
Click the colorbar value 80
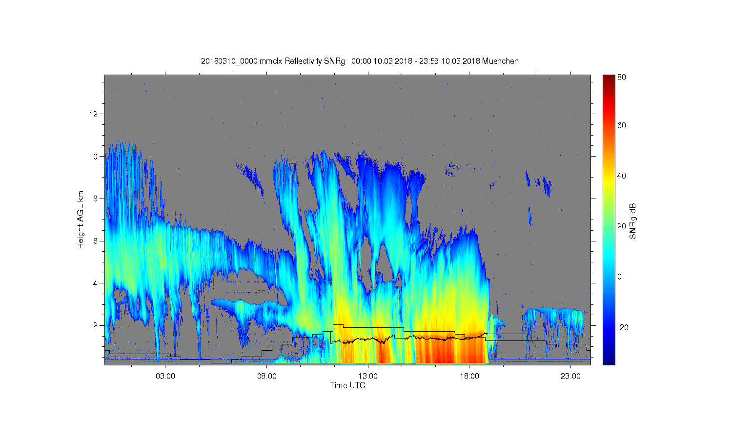point(622,77)
